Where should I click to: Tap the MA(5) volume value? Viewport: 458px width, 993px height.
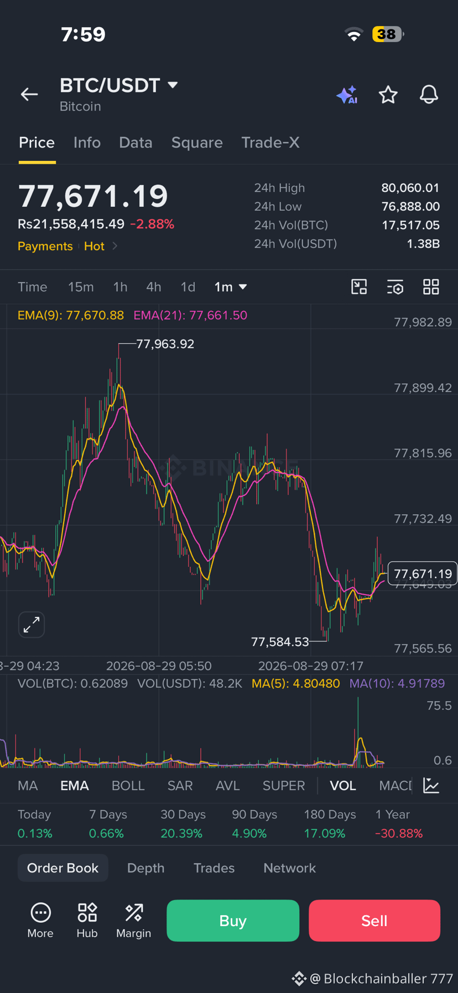pyautogui.click(x=295, y=683)
